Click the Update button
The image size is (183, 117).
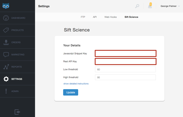click(71, 92)
